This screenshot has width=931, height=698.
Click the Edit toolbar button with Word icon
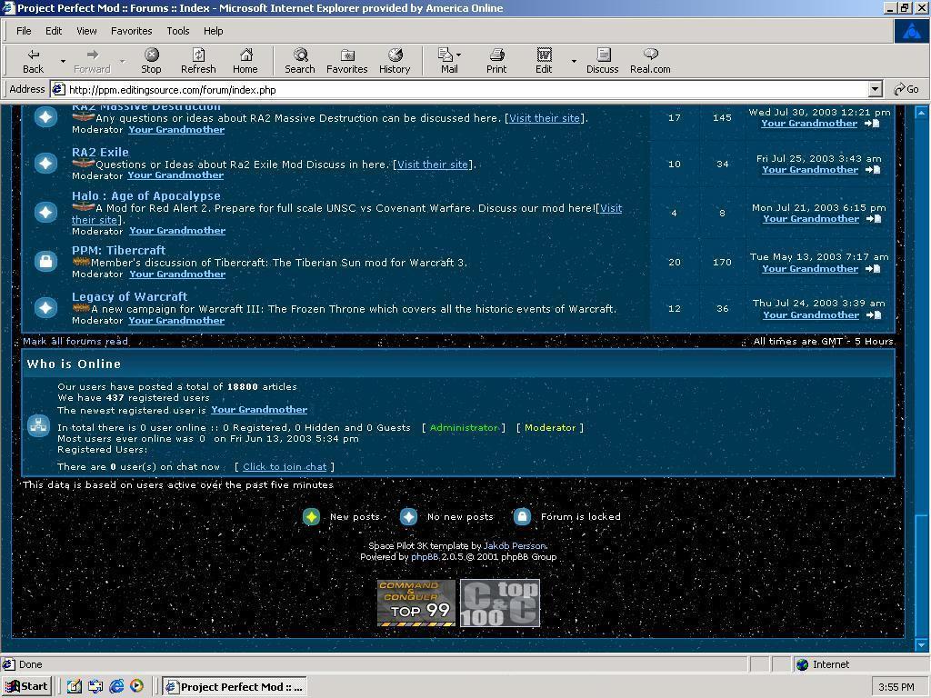pos(544,61)
